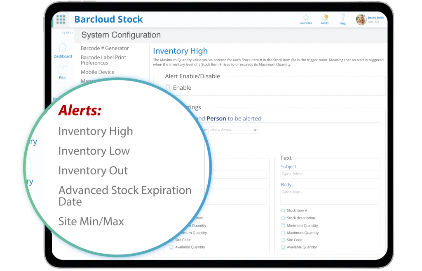
Task: Click into the Text Body field
Action: 329,197
